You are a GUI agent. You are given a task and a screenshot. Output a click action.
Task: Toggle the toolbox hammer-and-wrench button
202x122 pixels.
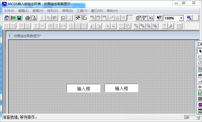(78, 18)
